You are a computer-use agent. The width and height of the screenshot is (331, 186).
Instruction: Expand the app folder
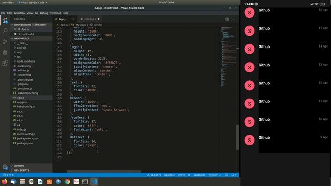pos(19,52)
